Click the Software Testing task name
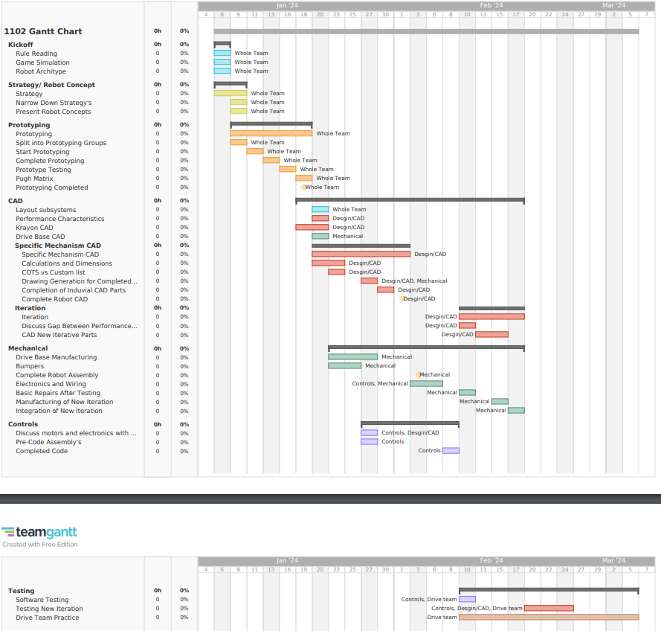The height and width of the screenshot is (631, 661). tap(42, 600)
